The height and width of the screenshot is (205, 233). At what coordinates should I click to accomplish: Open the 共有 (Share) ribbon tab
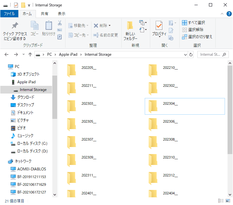(45, 14)
